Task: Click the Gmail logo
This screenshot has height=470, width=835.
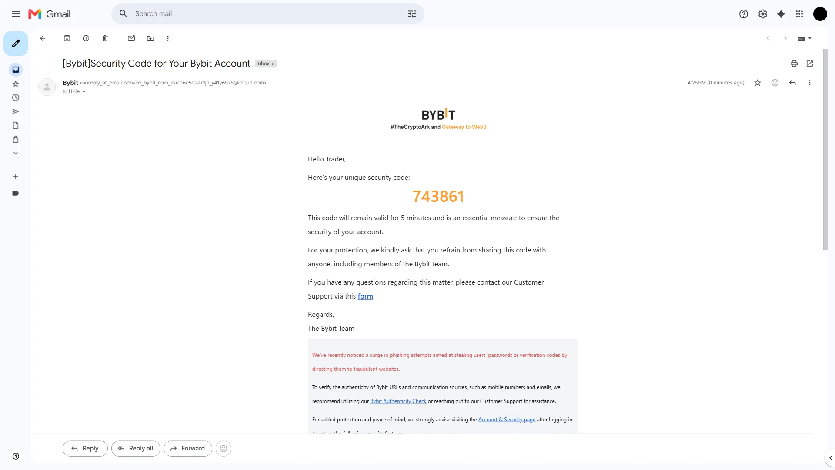Action: click(x=49, y=14)
